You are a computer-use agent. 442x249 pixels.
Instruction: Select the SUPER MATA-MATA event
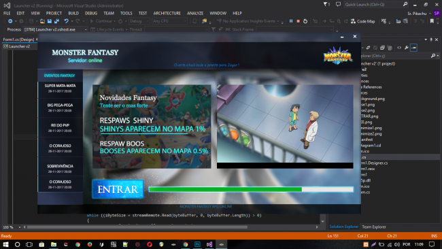point(60,88)
